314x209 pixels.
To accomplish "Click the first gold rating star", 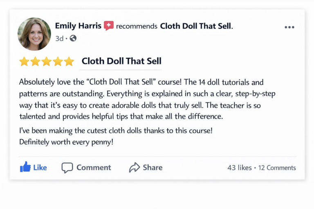I will click(24, 61).
